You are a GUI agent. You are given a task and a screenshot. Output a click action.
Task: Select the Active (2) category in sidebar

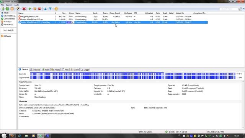pyautogui.click(x=6, y=21)
